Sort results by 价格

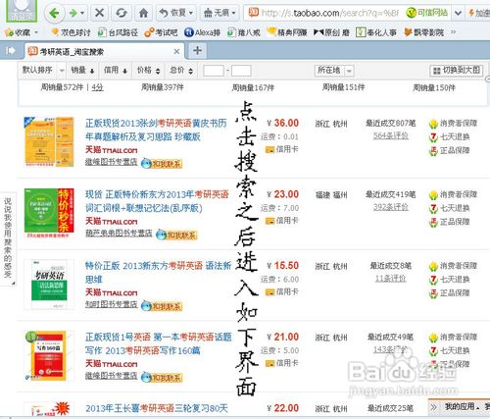pyautogui.click(x=148, y=70)
